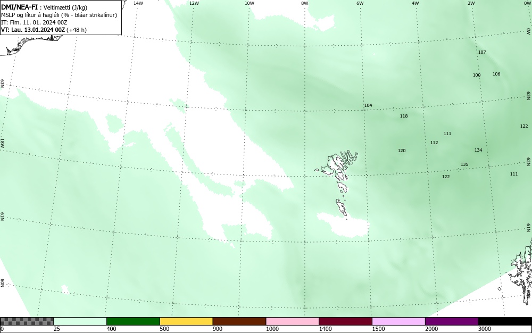532x333 pixels.
Task: Click the legend label '500'
Action: click(164, 329)
